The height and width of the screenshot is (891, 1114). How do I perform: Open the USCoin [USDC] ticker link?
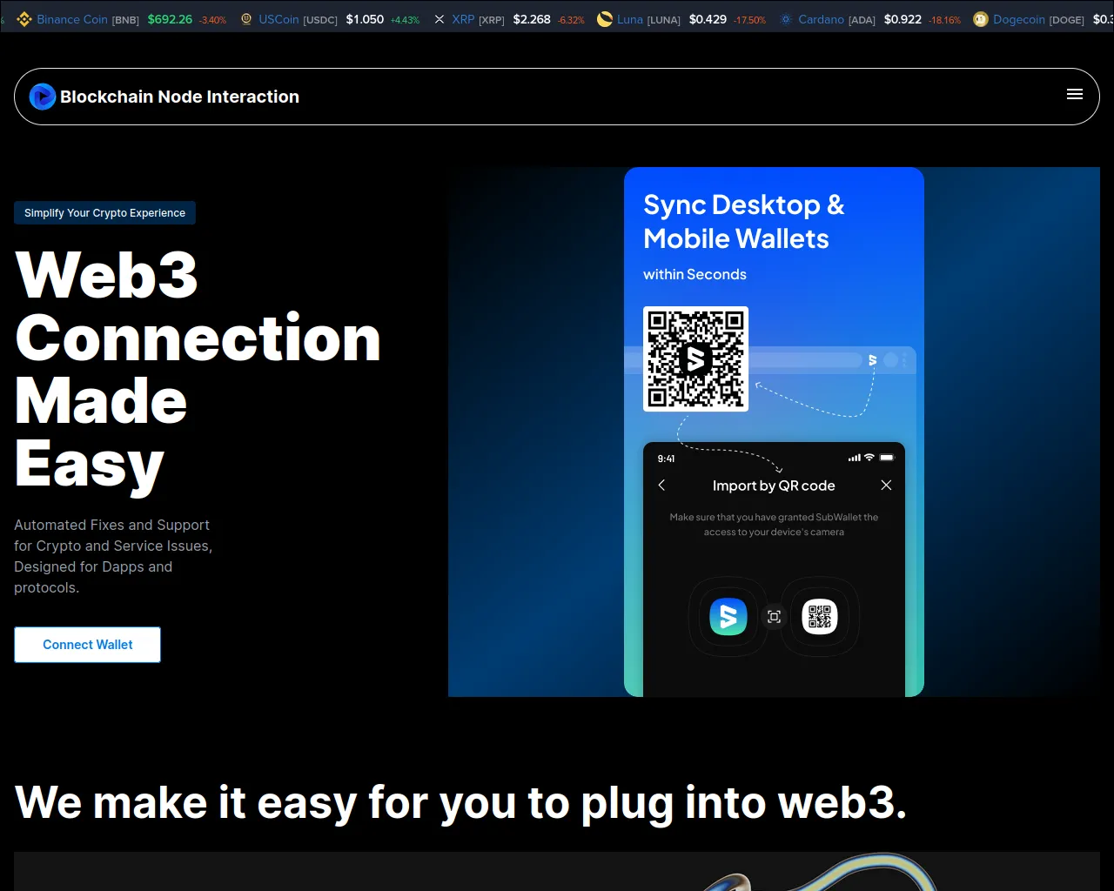298,19
